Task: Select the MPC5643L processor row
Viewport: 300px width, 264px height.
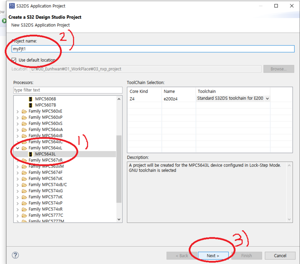Action: coord(65,154)
